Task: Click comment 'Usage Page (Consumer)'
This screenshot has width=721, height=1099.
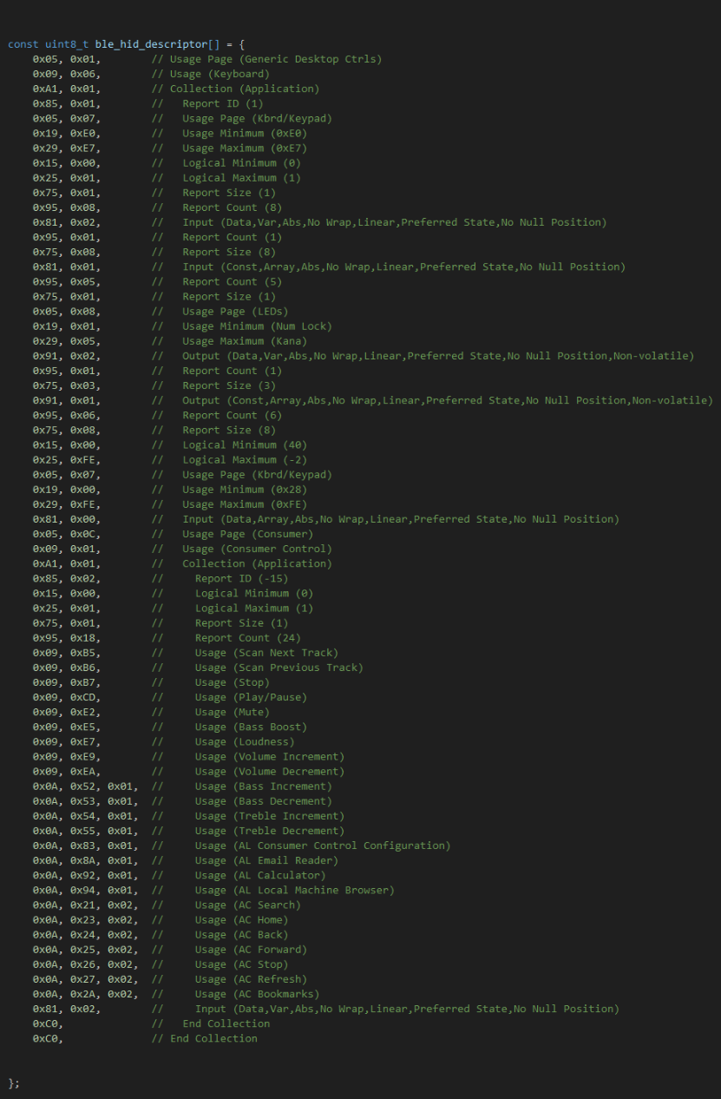Action: pos(247,534)
